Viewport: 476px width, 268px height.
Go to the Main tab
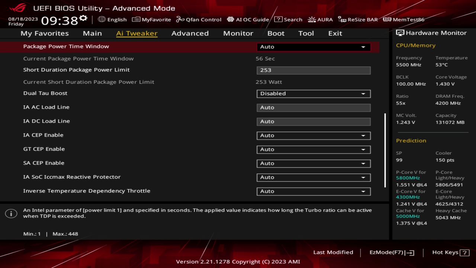click(92, 33)
